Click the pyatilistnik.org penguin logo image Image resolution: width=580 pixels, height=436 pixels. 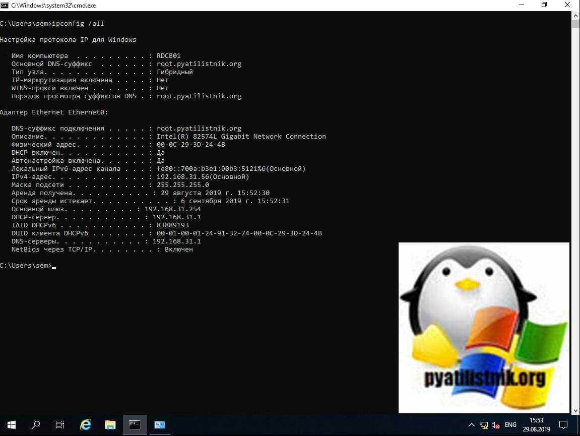tap(484, 328)
